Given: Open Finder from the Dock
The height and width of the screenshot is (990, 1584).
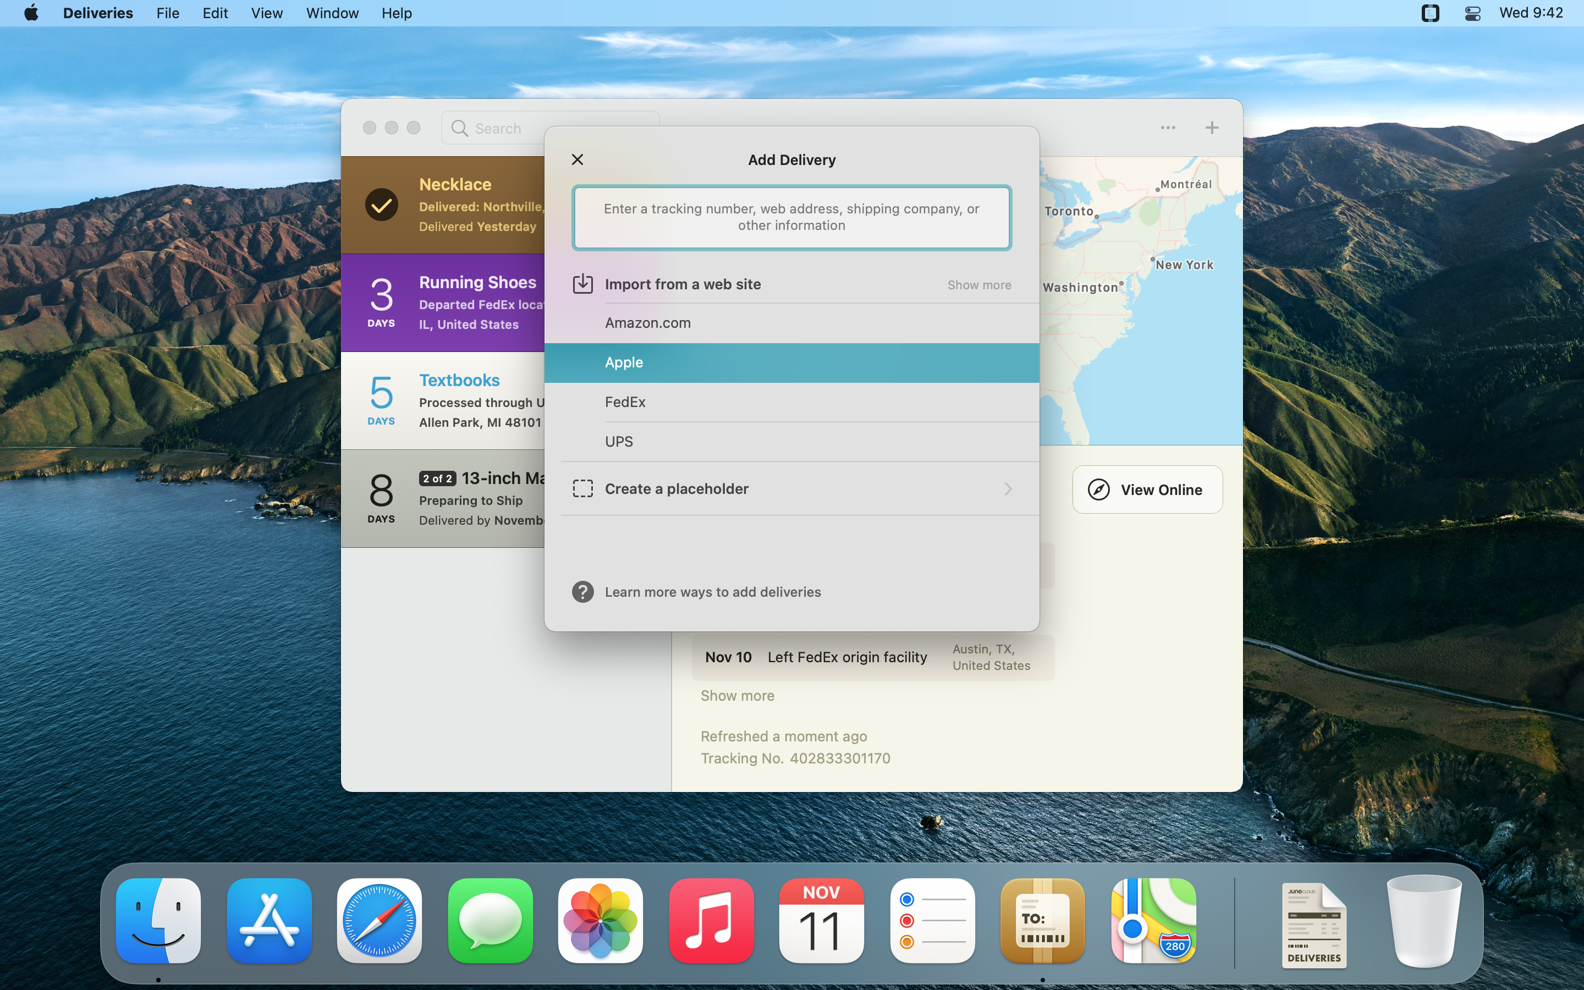Looking at the screenshot, I should [x=158, y=920].
